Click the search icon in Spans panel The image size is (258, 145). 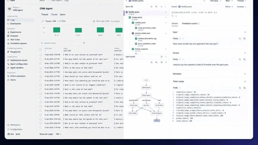tap(151, 7)
